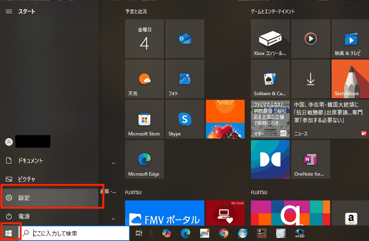Image resolution: width=369 pixels, height=241 pixels.
Task: Open the Xbox コンソール tile
Action: [270, 39]
